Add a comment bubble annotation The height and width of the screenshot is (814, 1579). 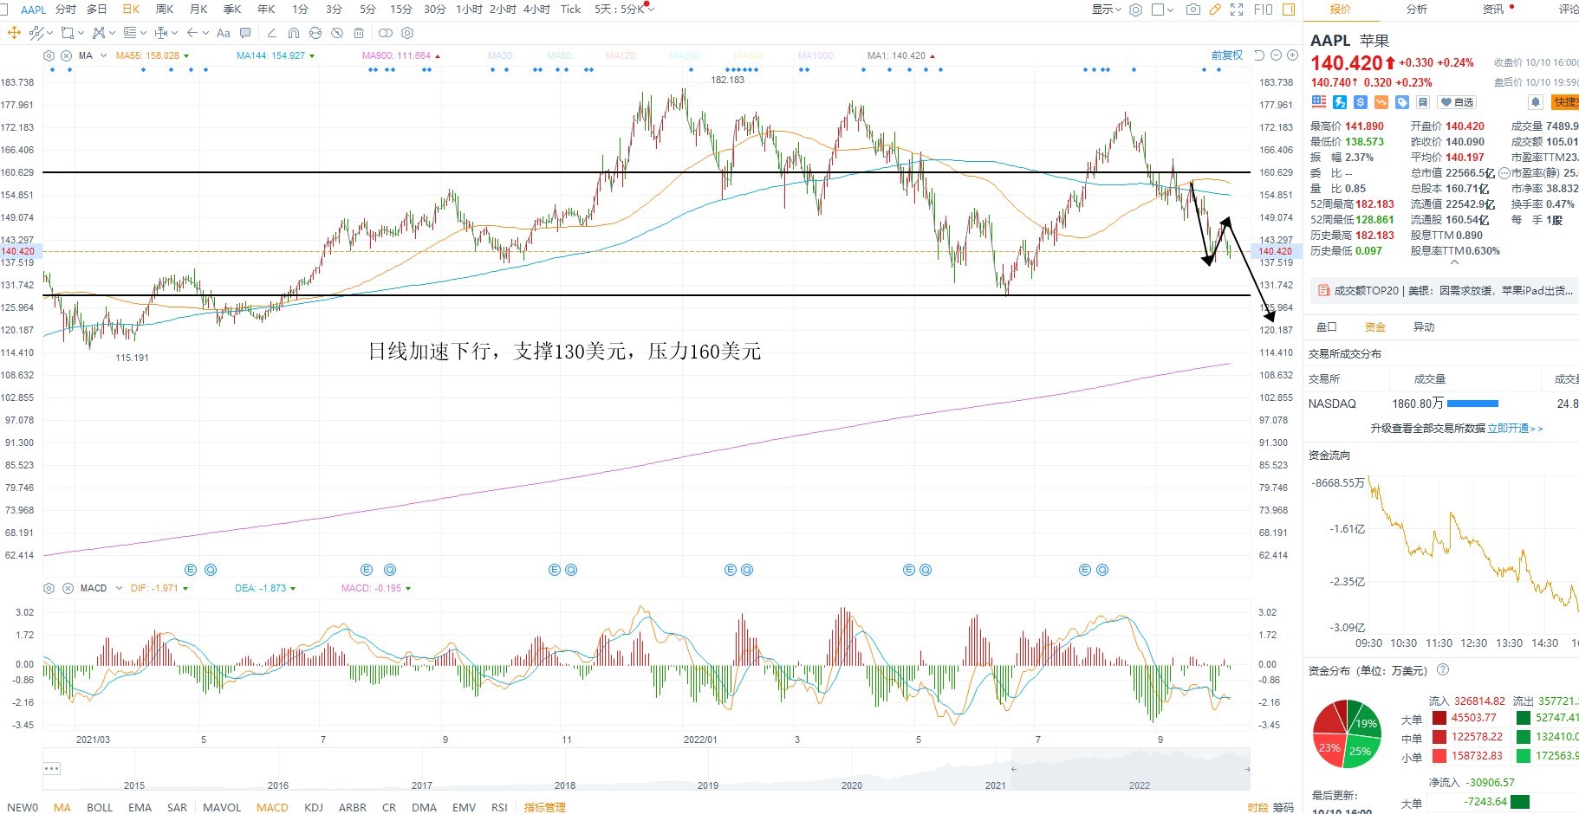(x=245, y=33)
